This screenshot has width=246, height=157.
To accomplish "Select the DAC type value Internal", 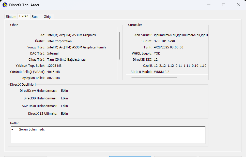I will pos(53,54).
